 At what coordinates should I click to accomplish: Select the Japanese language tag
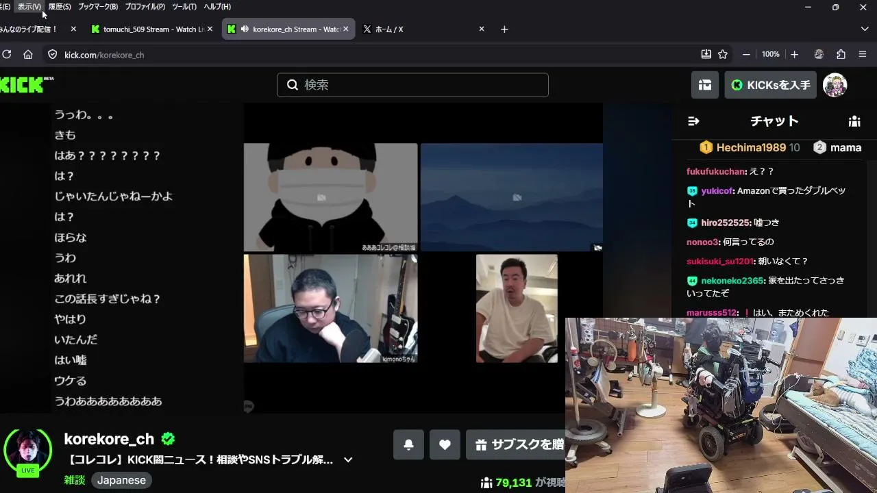tap(121, 480)
